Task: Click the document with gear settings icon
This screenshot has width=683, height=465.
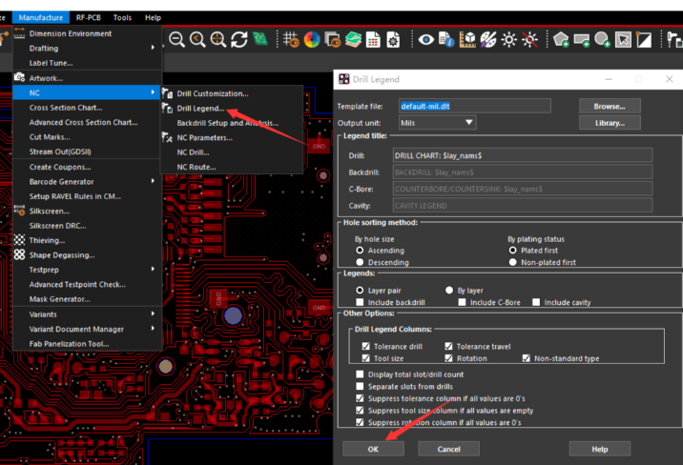Action: (393, 40)
